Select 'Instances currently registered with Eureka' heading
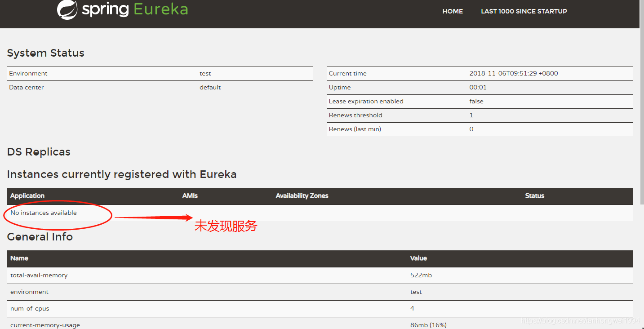 point(122,174)
